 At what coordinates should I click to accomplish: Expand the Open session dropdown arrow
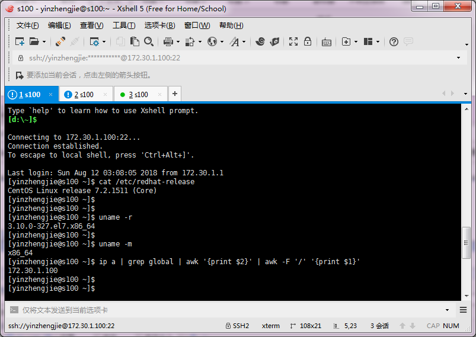(x=44, y=42)
